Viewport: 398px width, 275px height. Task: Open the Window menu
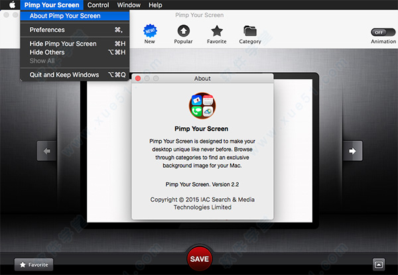click(129, 5)
